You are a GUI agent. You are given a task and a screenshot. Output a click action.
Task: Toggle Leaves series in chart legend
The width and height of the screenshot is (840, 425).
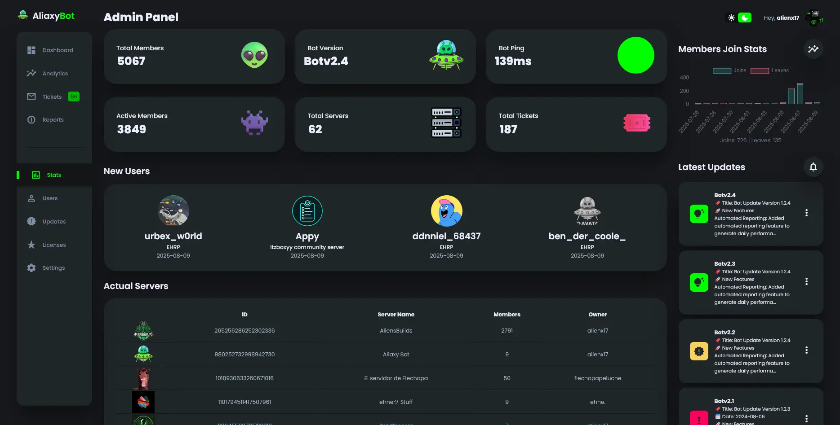(x=769, y=70)
